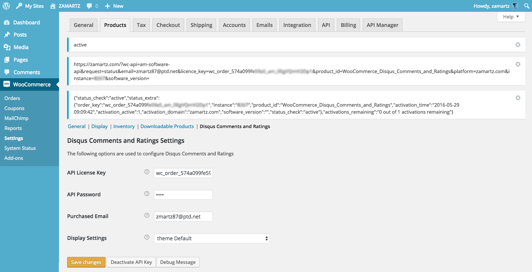
Task: Close the JSON status_check notice
Action: [x=518, y=98]
